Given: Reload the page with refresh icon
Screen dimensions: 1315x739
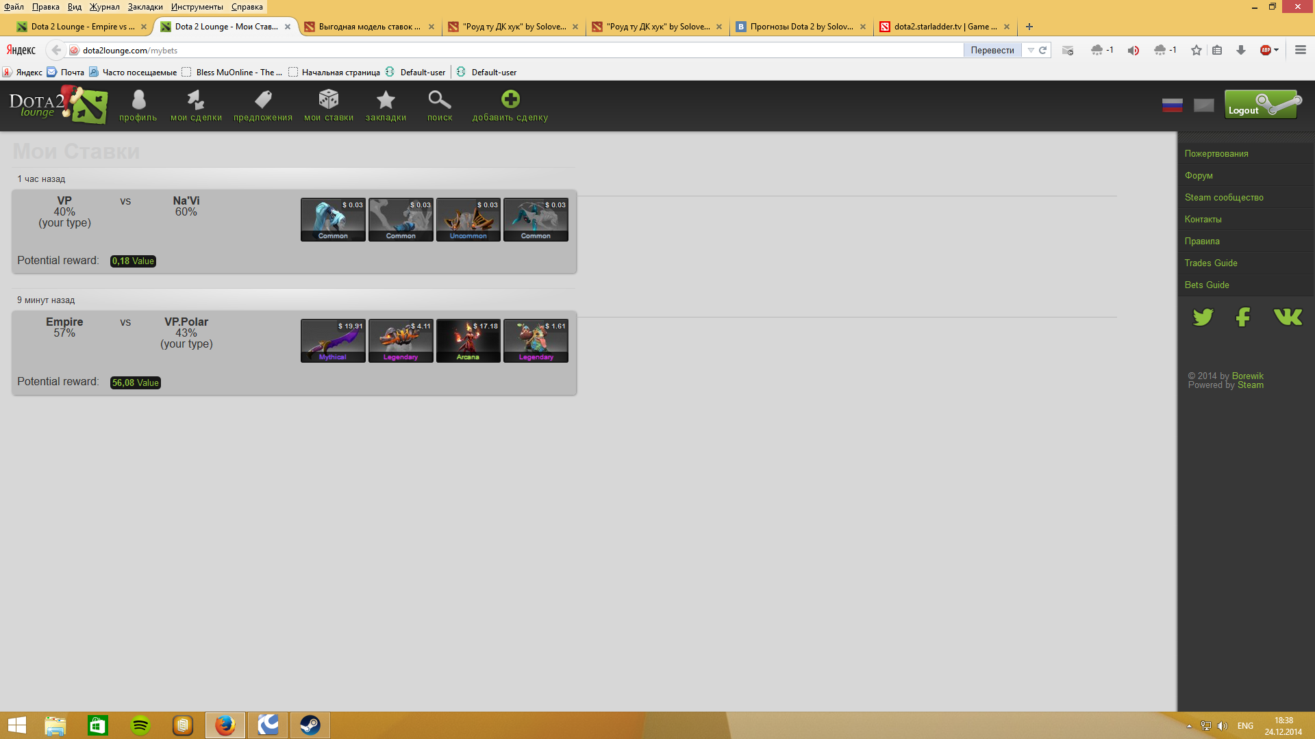Looking at the screenshot, I should click(1042, 50).
